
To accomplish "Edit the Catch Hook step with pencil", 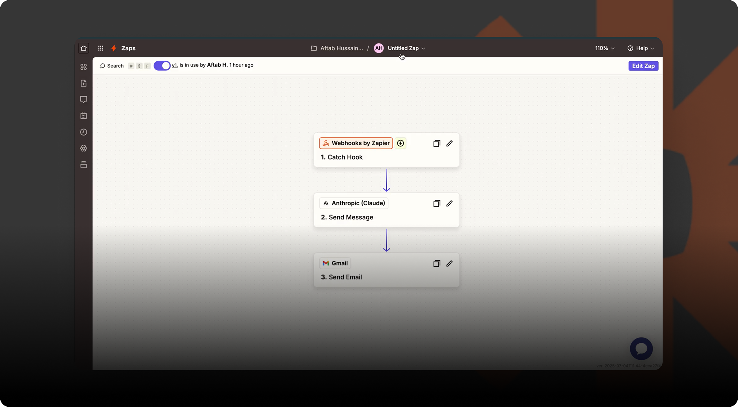I will click(449, 143).
